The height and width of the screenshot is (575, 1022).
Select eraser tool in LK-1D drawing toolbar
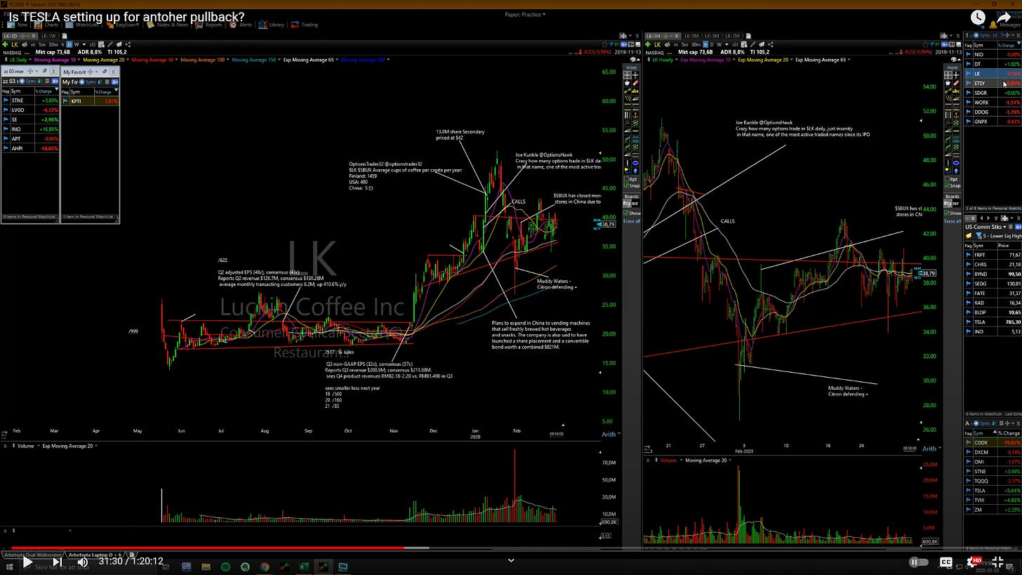(x=636, y=84)
